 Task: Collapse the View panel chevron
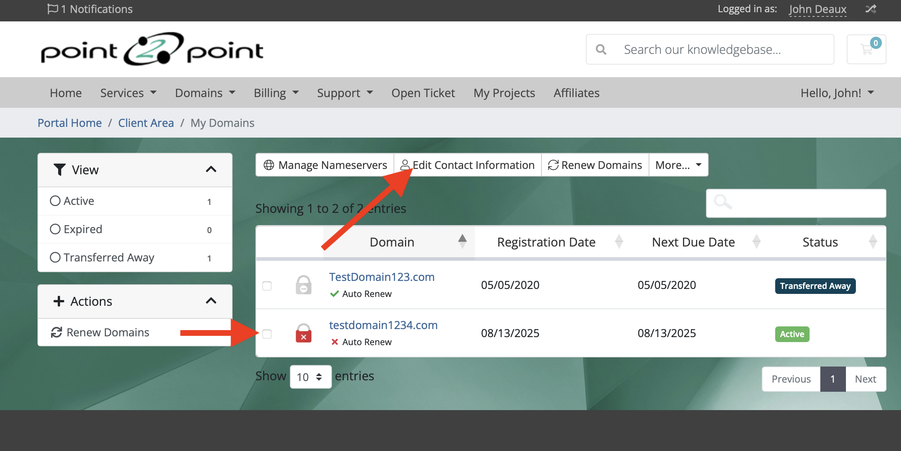(x=211, y=169)
